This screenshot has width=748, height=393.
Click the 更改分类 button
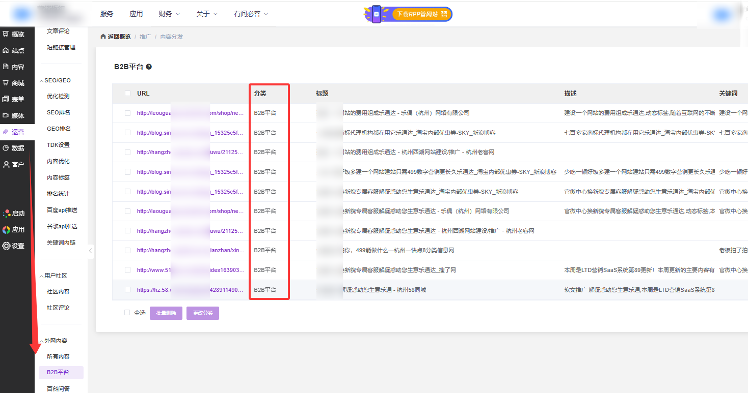(202, 313)
